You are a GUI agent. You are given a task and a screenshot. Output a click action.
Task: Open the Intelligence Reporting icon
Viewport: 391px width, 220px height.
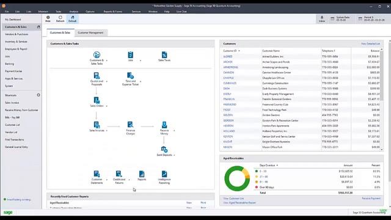164,174
